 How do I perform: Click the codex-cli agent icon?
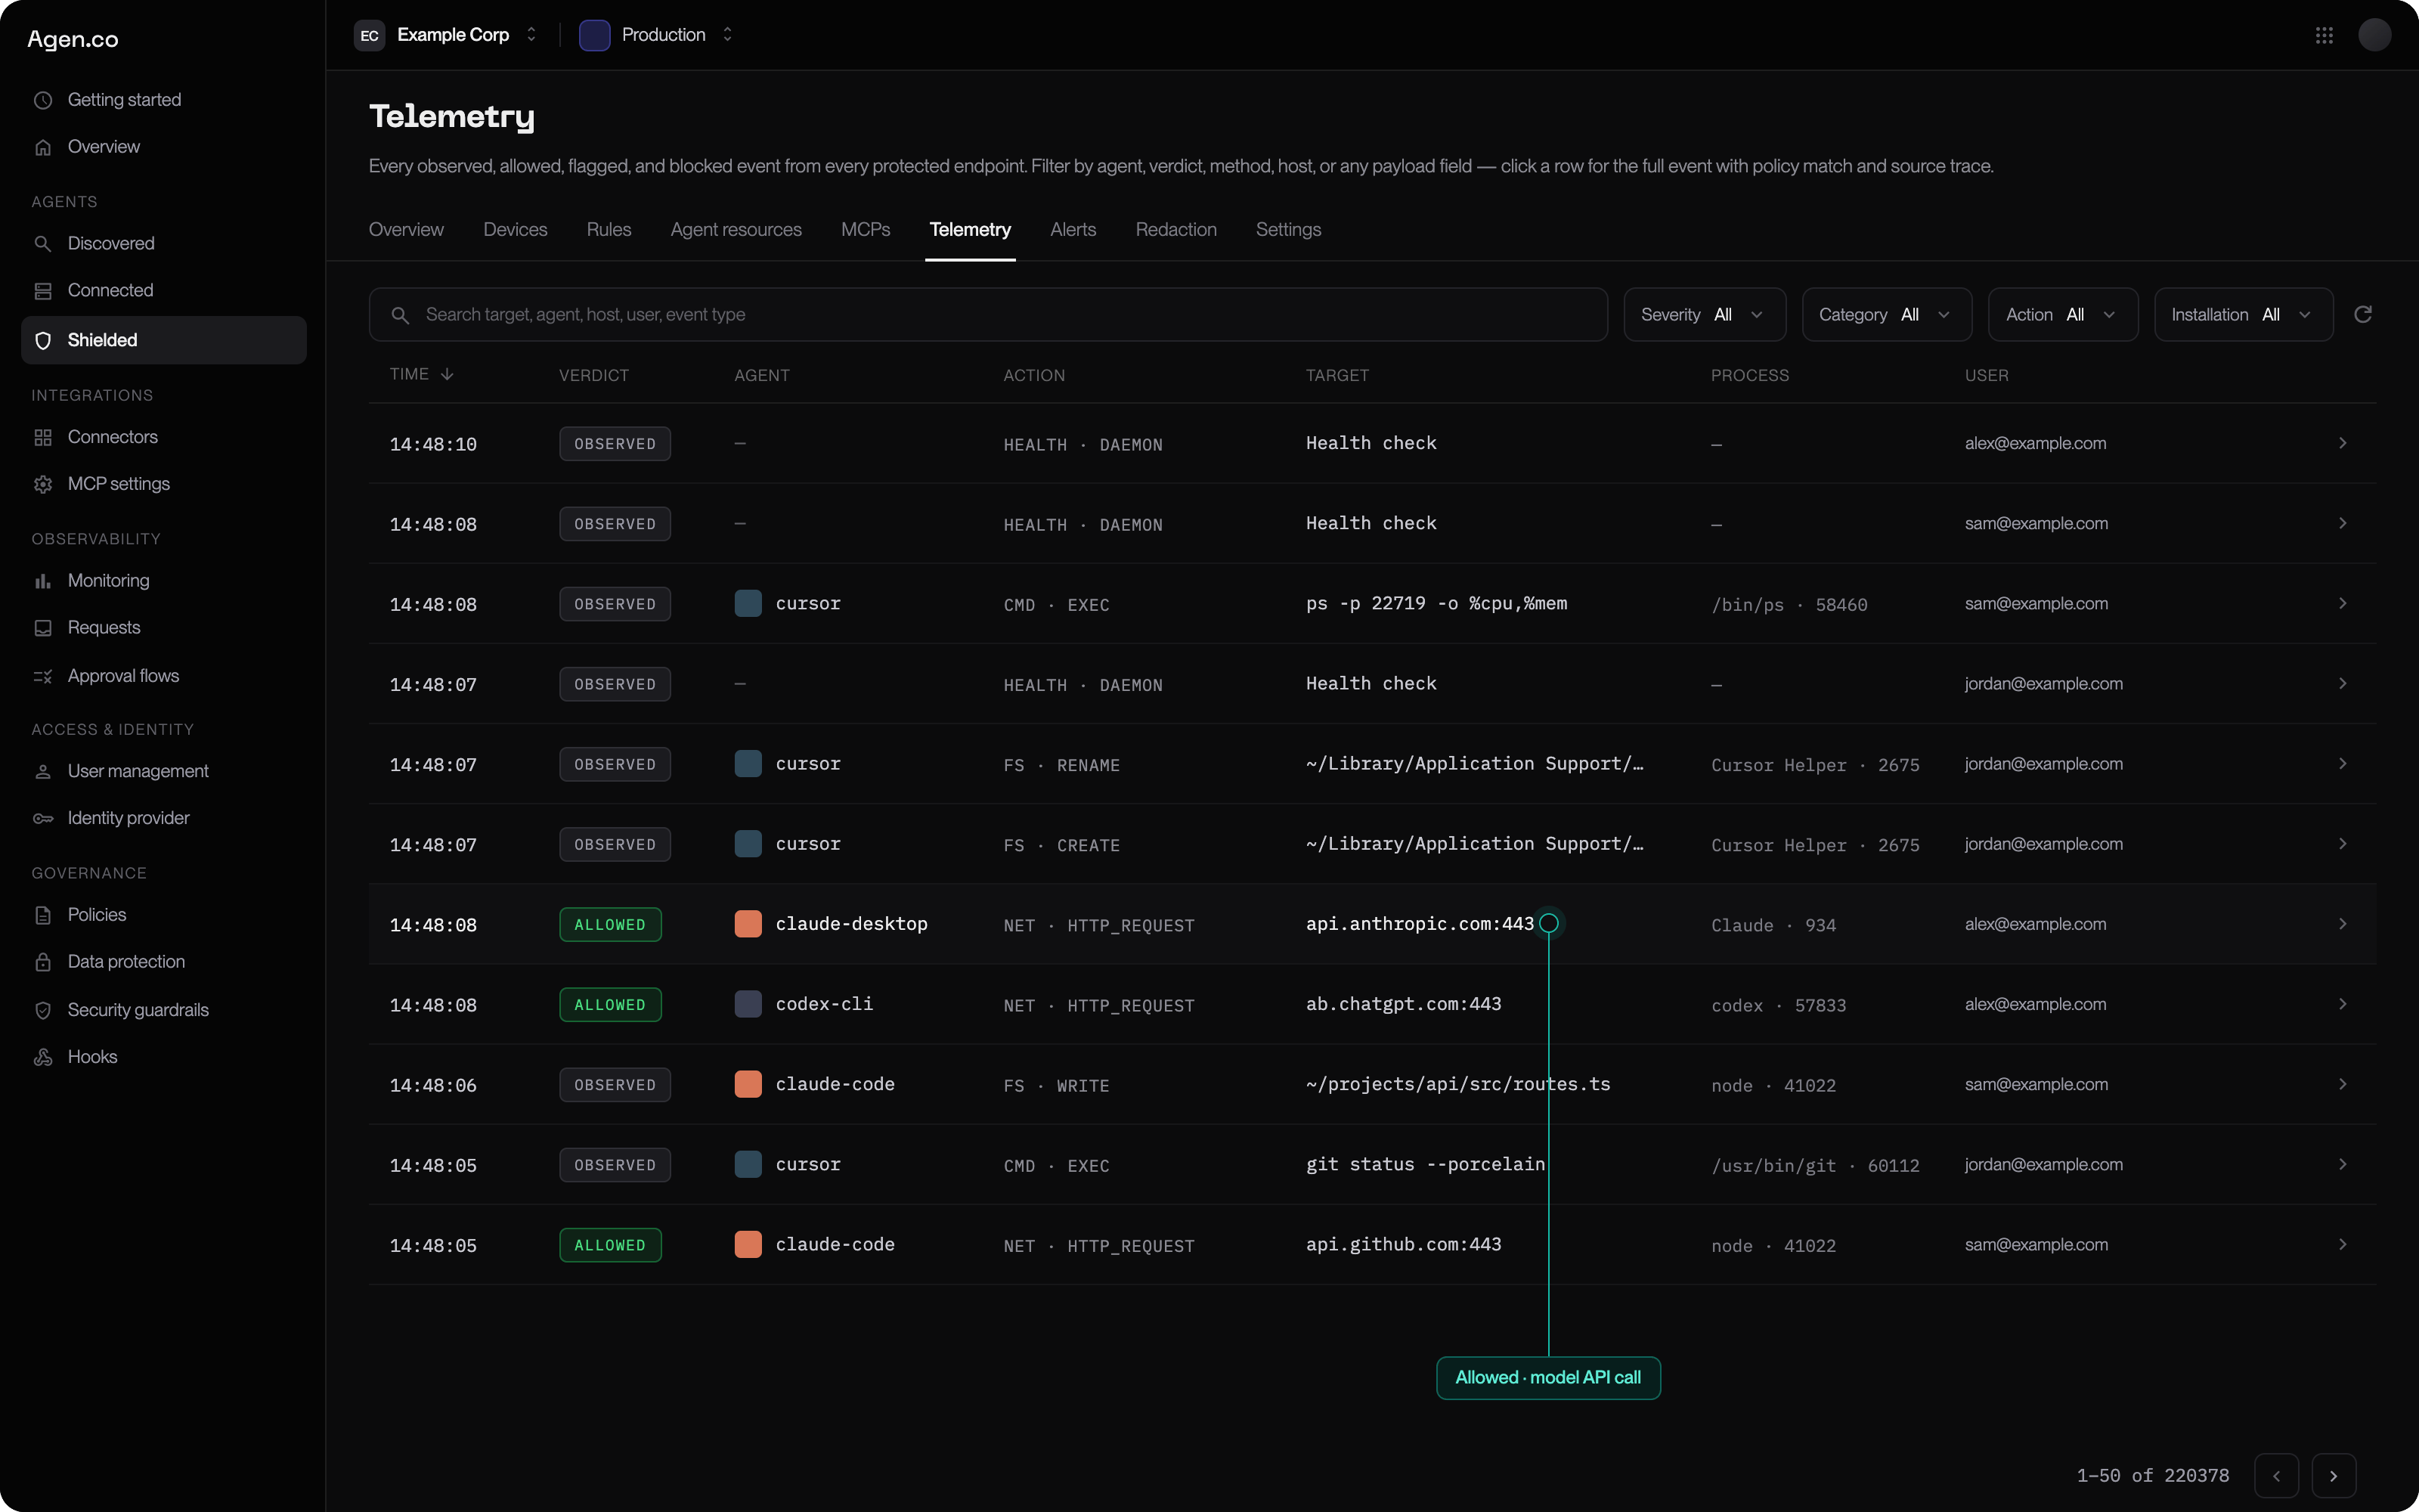[x=748, y=1004]
